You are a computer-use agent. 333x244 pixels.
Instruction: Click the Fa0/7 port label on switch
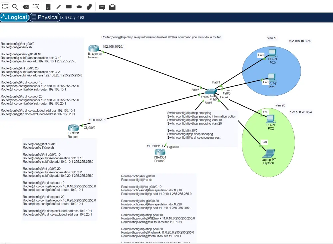(x=208, y=103)
